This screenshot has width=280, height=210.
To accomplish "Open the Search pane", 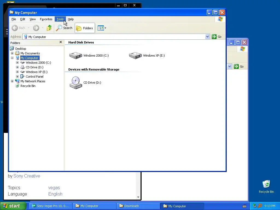I will tap(64, 28).
